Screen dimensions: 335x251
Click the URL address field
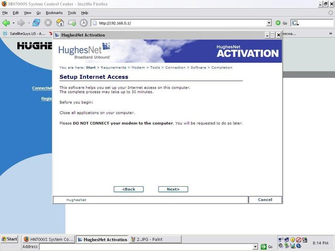[x=181, y=23]
